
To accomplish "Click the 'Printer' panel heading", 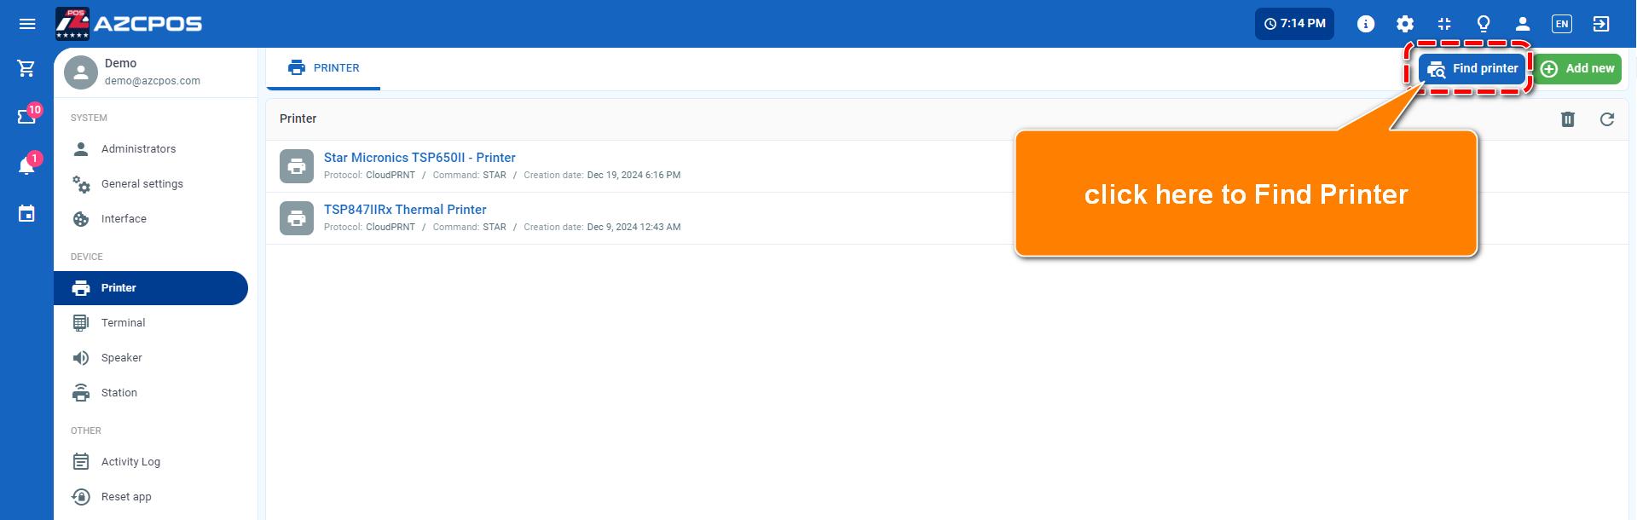I will click(x=298, y=118).
